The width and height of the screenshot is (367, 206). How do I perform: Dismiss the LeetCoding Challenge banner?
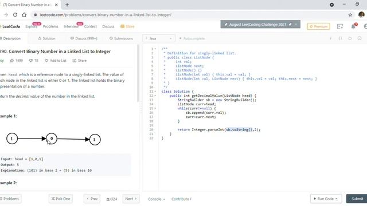click(296, 24)
